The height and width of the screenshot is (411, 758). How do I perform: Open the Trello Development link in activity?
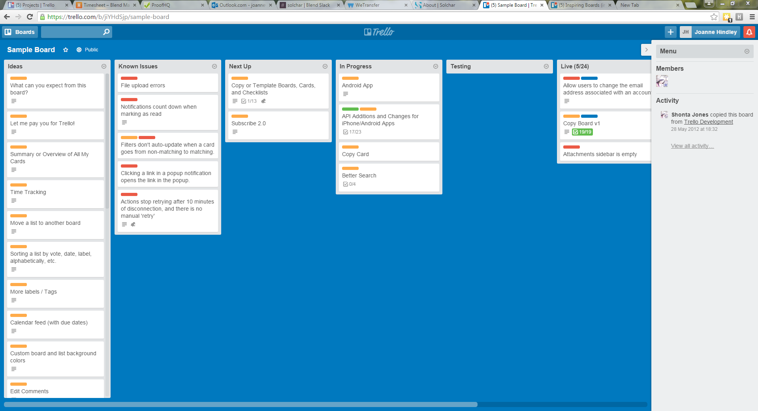point(709,122)
